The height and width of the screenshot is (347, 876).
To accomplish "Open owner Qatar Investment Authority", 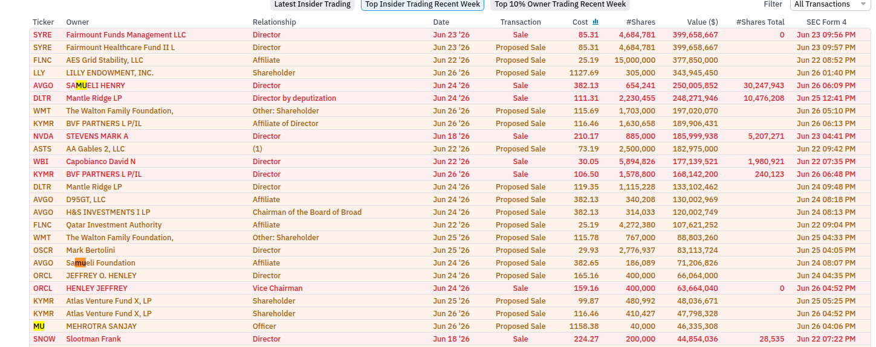I will (114, 224).
